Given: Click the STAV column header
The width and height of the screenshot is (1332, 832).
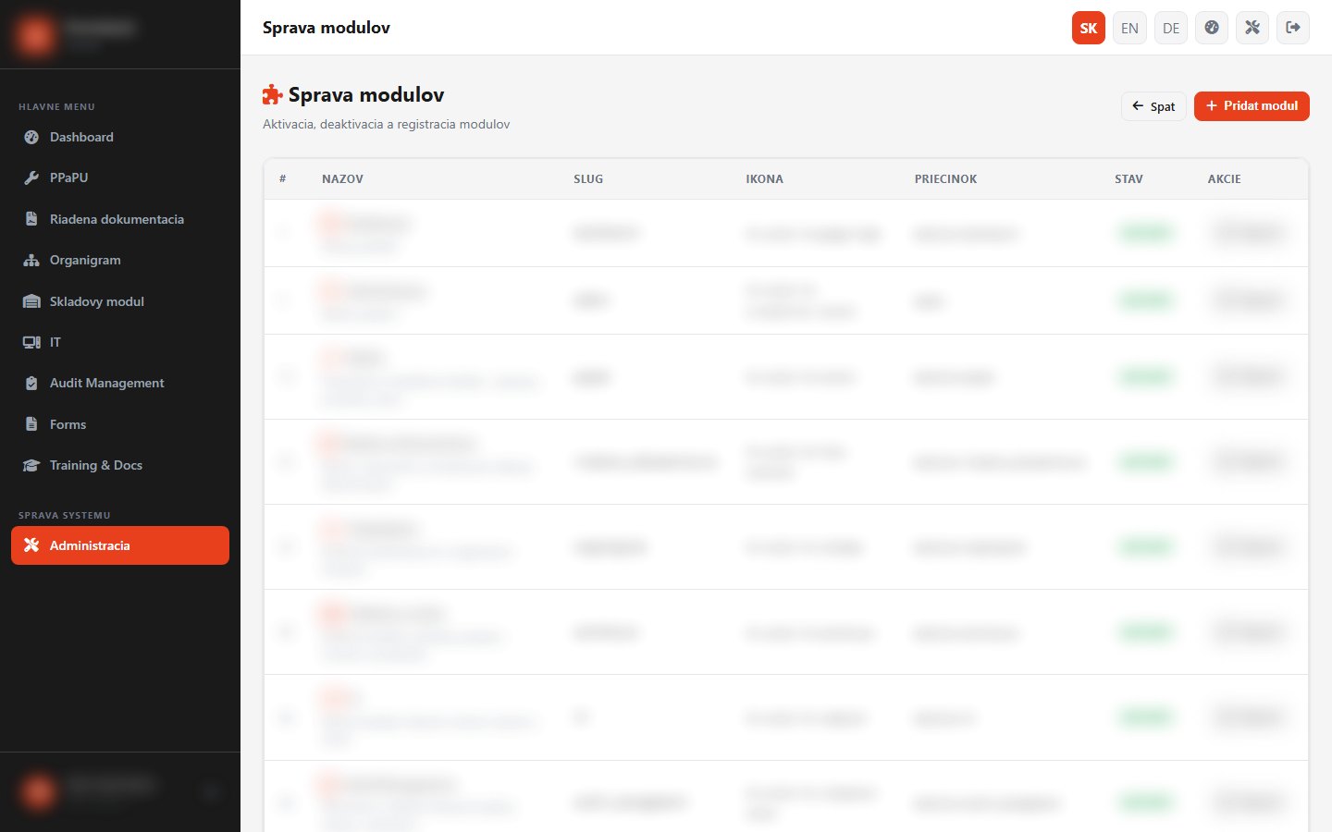Looking at the screenshot, I should (x=1128, y=179).
